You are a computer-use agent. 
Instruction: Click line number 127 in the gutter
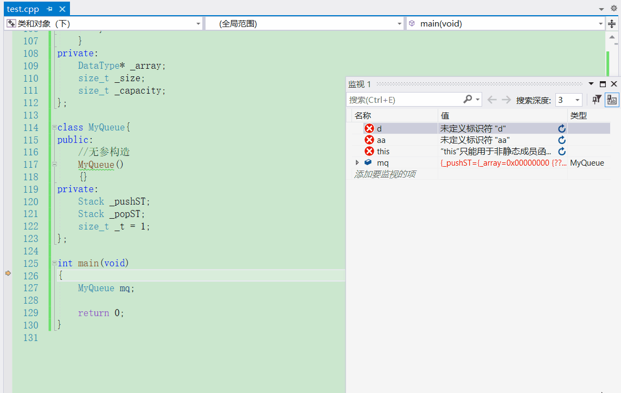click(x=30, y=288)
